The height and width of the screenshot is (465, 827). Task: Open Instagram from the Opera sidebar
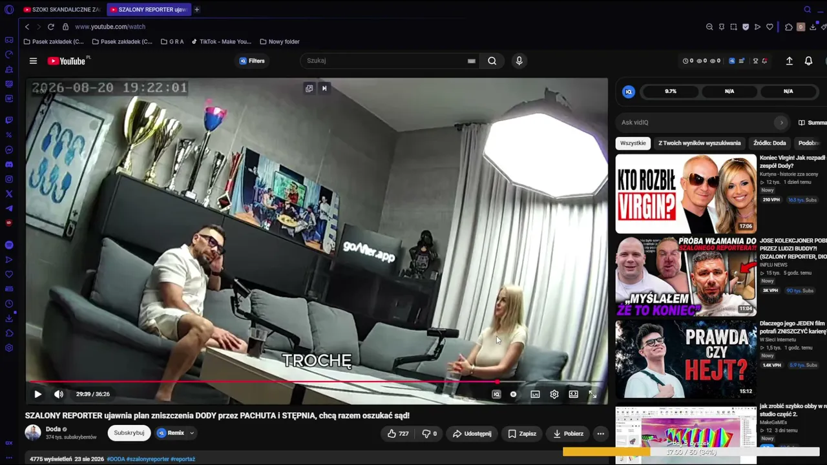9,179
